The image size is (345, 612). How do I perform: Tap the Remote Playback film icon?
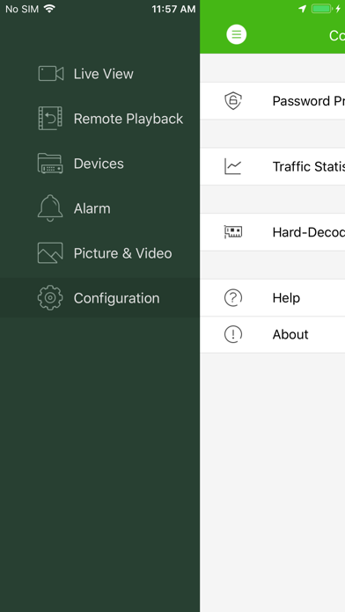[x=50, y=118]
